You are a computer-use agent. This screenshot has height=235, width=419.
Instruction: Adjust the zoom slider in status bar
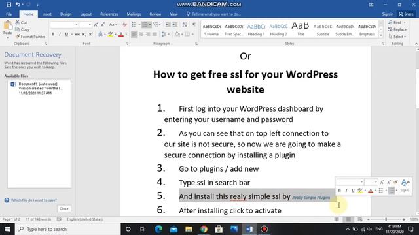(x=386, y=219)
